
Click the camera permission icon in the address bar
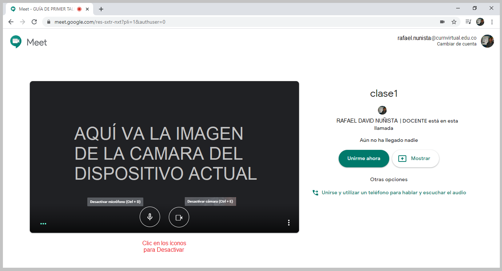pos(442,22)
